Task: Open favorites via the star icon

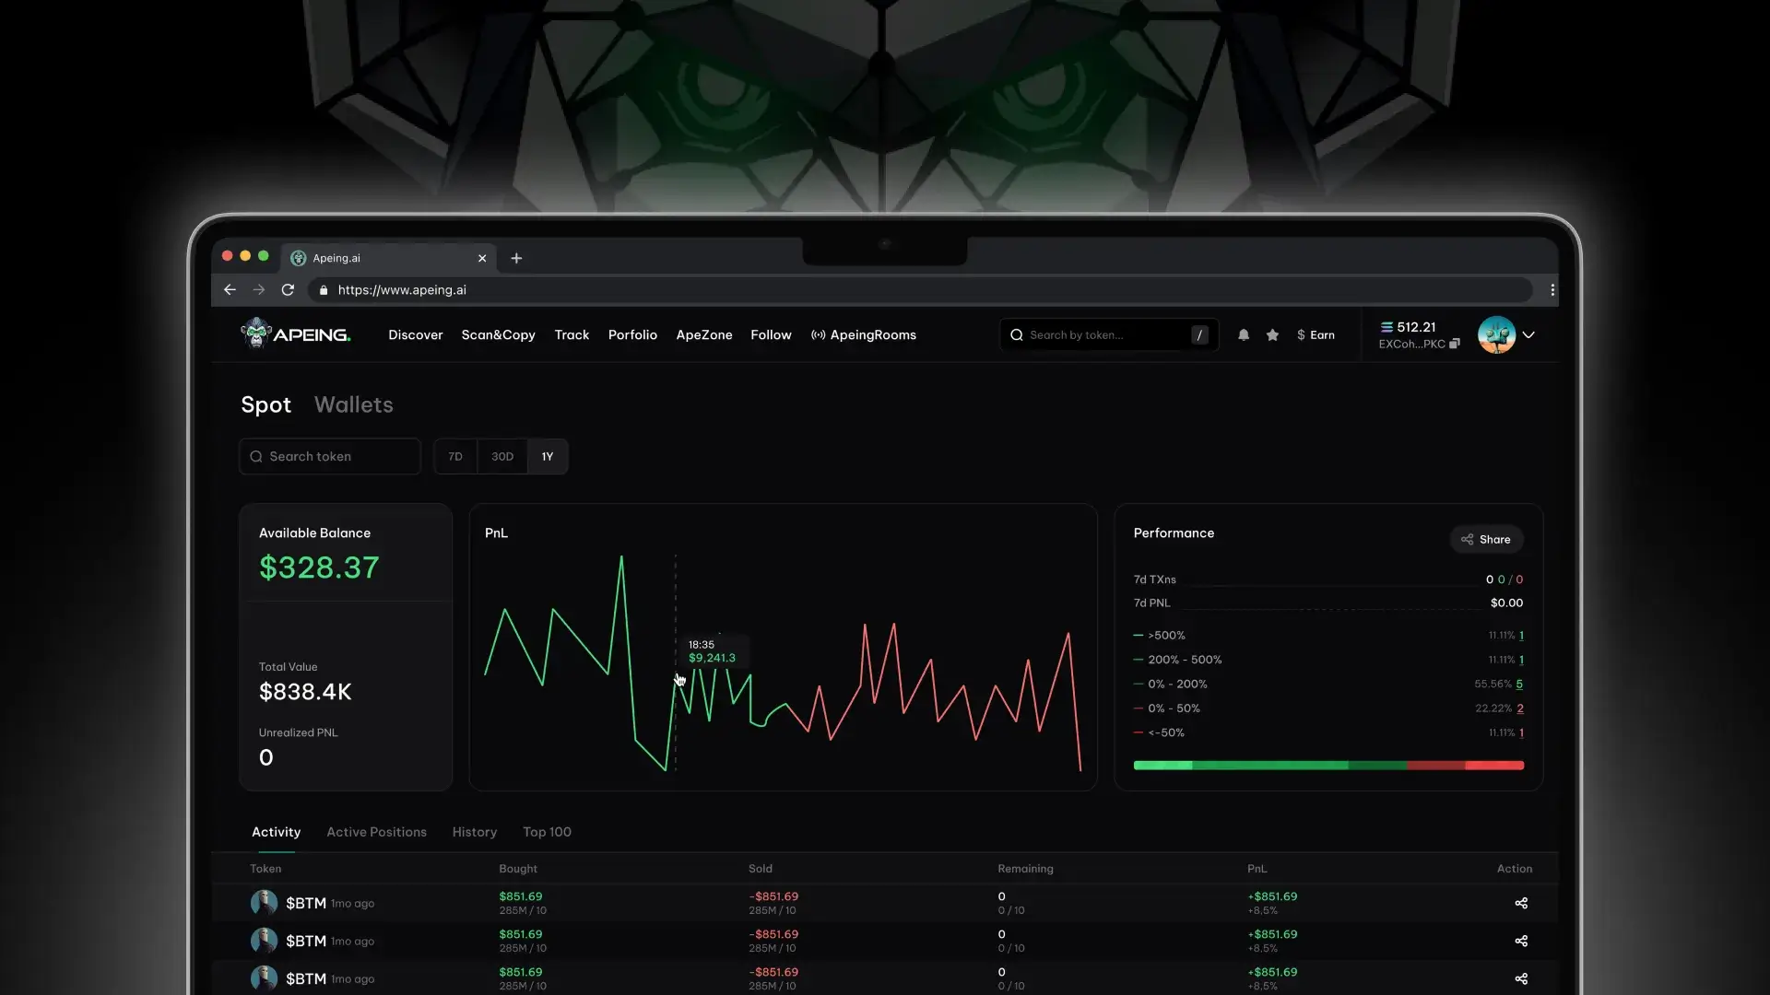Action: click(1272, 335)
